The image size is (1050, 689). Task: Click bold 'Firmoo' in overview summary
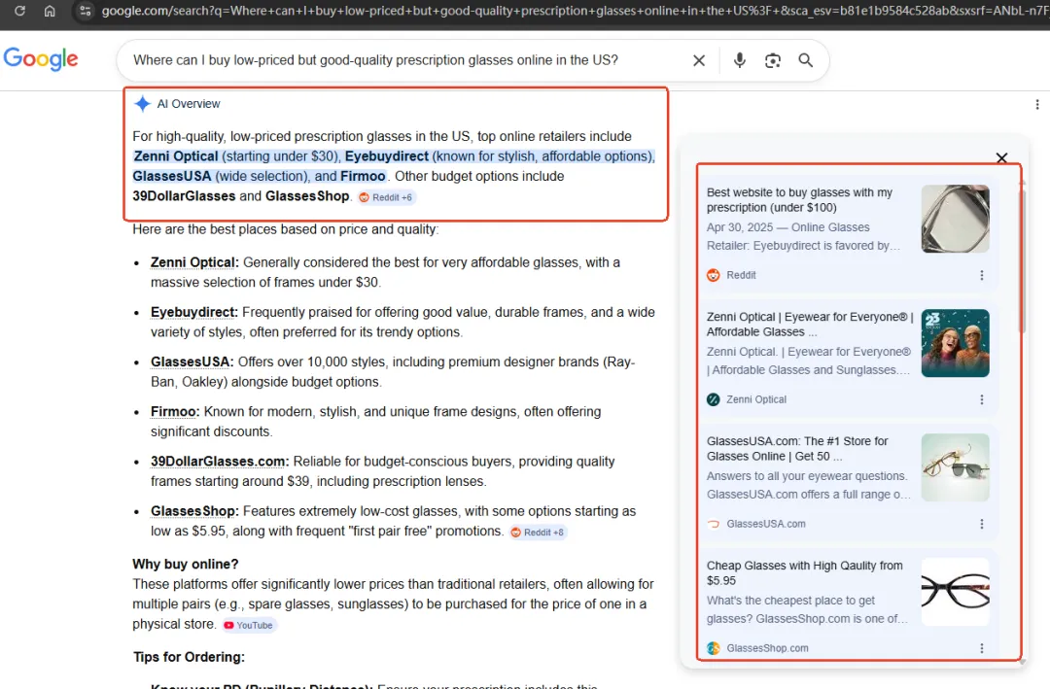tap(363, 176)
